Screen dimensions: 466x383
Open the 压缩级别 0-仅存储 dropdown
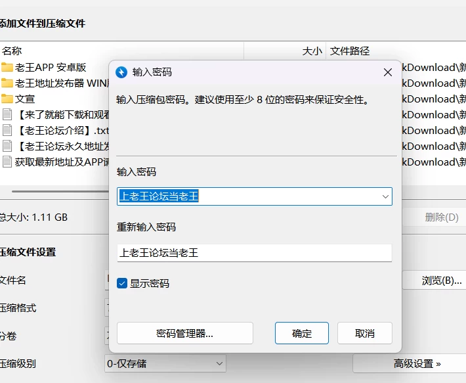click(165, 363)
